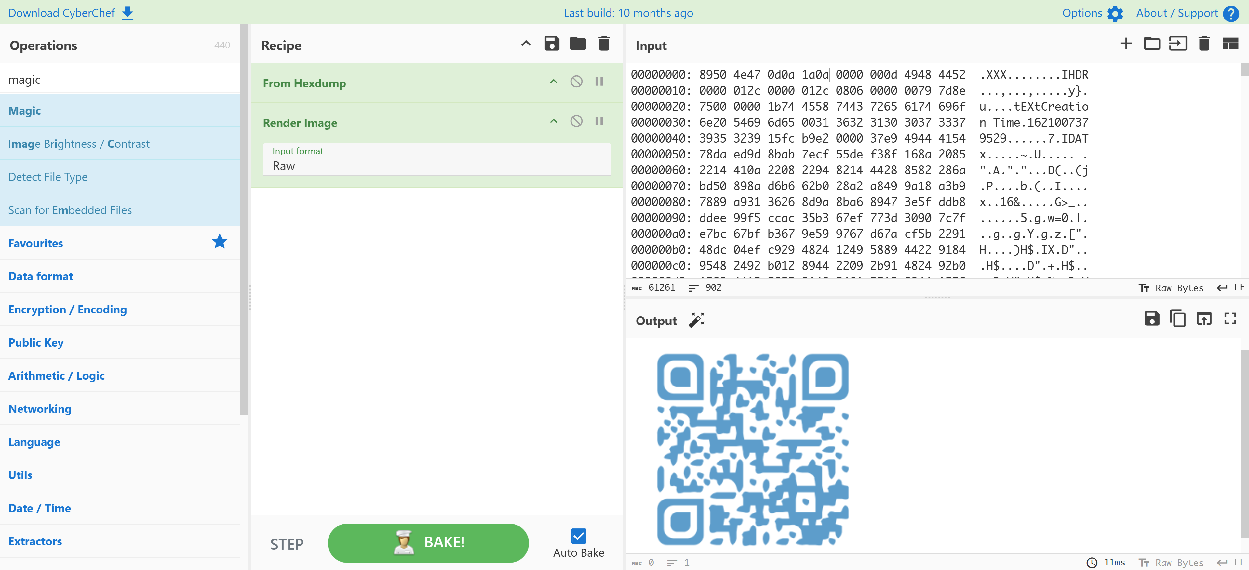Expand the Language category
This screenshot has height=570, width=1249.
(120, 442)
